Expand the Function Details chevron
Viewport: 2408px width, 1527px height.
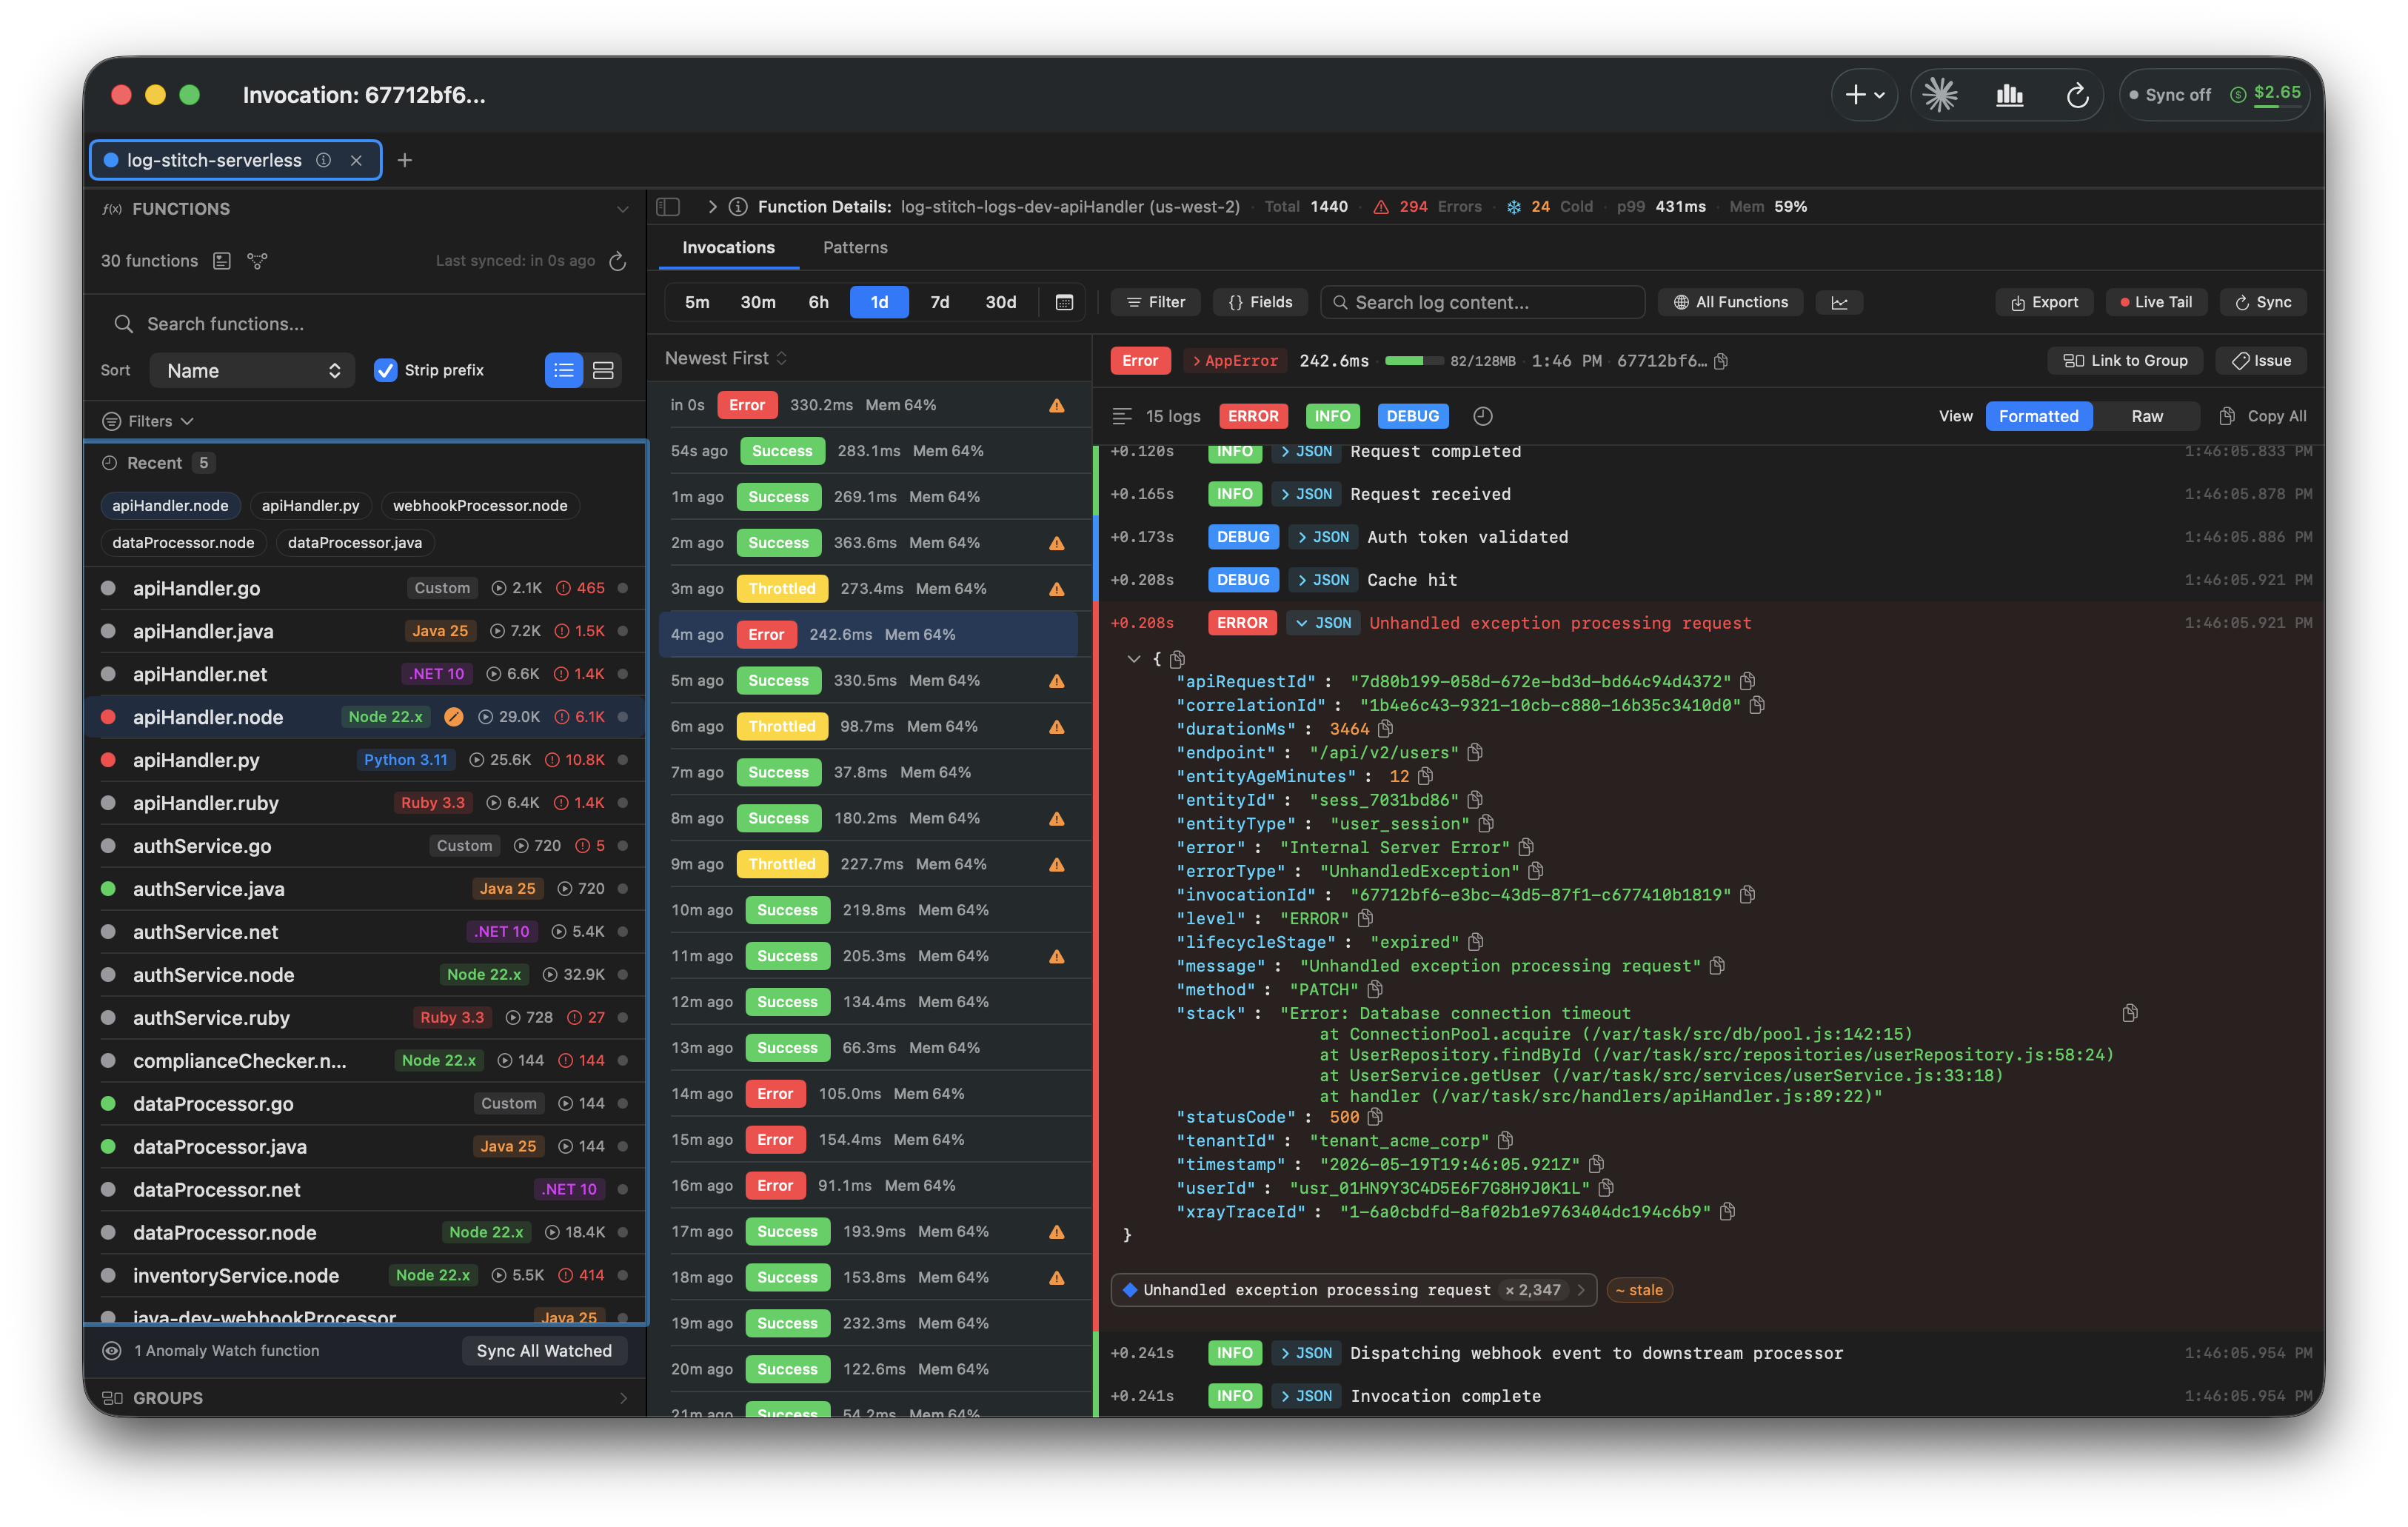pos(712,207)
